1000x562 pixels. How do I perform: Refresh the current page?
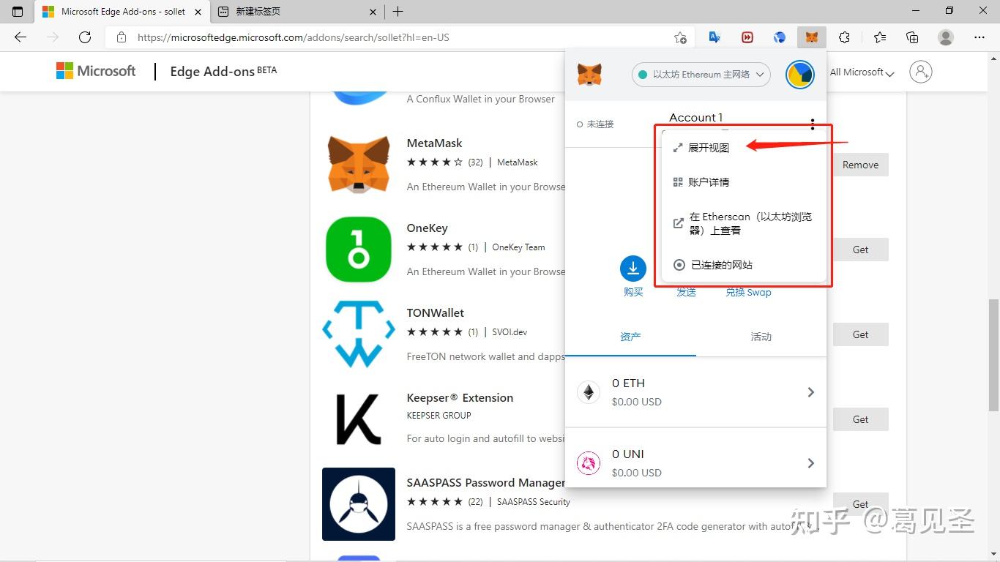pos(85,37)
